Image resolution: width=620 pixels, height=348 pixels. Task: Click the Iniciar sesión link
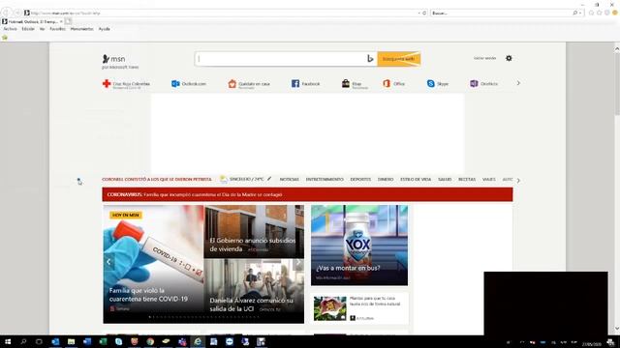484,58
